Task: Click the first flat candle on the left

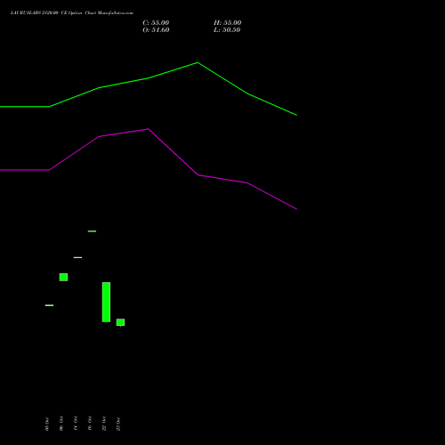Action: coord(49,305)
